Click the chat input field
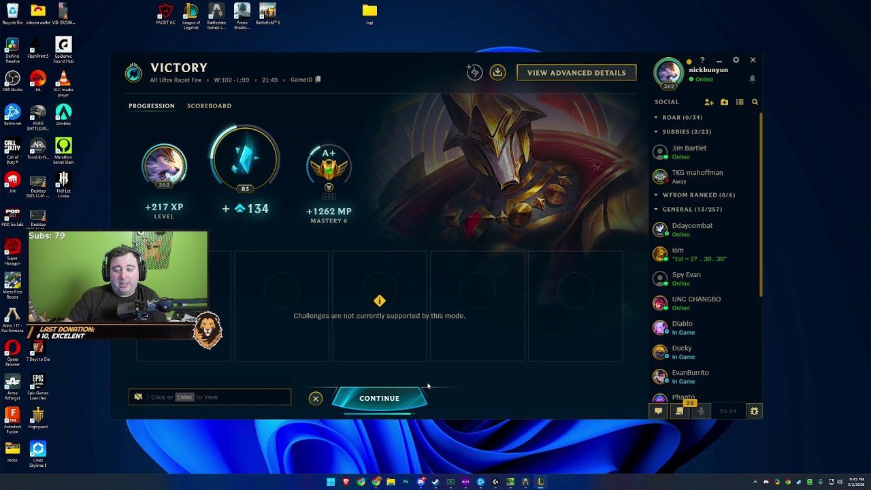This screenshot has height=490, width=871. click(210, 397)
